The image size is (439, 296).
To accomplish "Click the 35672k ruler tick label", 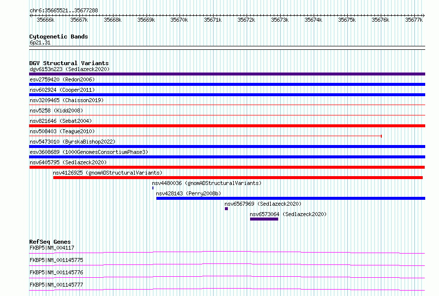I will coord(246,20).
